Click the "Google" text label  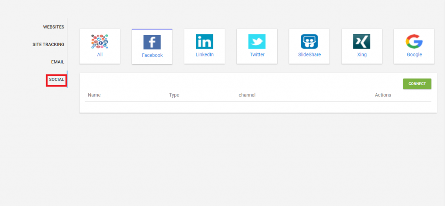point(414,54)
